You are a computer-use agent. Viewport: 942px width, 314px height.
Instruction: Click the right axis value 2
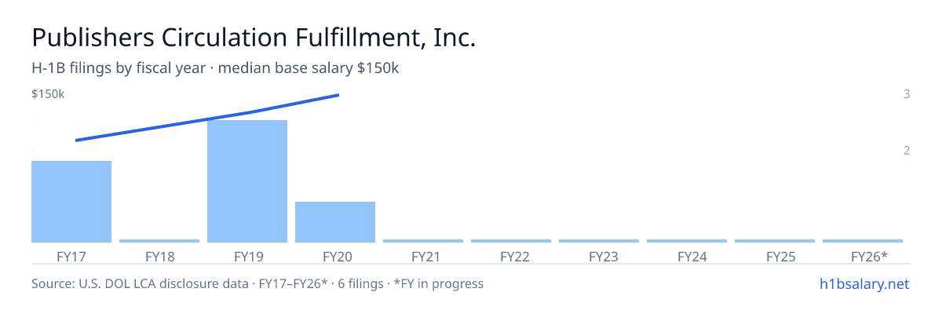point(907,150)
